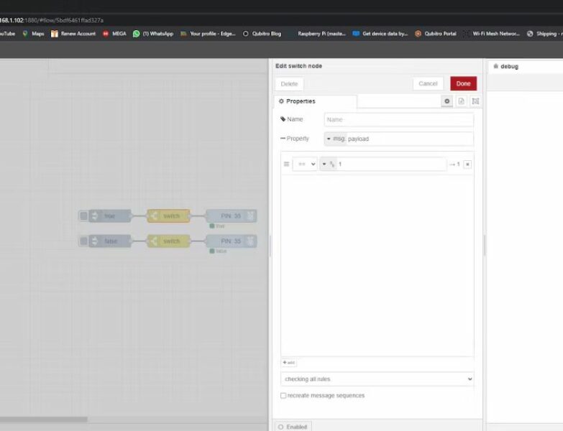
Task: Toggle the Enabled node state button
Action: point(293,427)
